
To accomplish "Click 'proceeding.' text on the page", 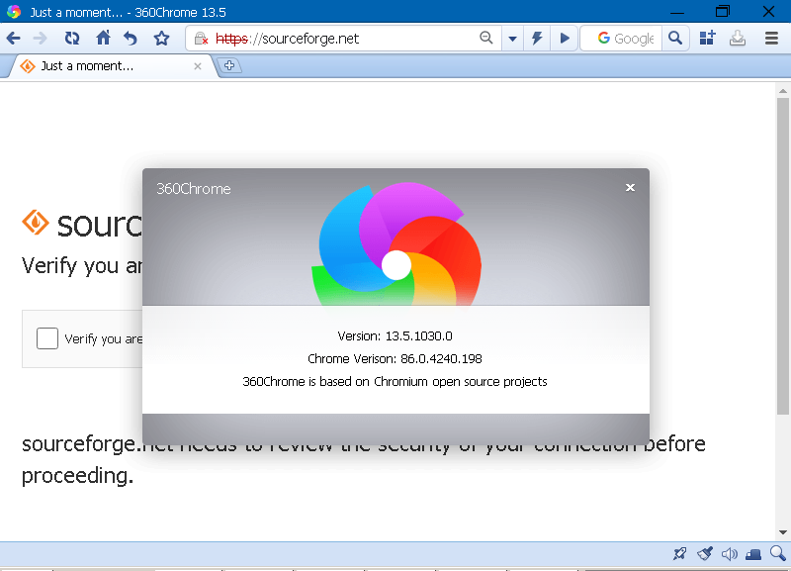I will (x=78, y=476).
